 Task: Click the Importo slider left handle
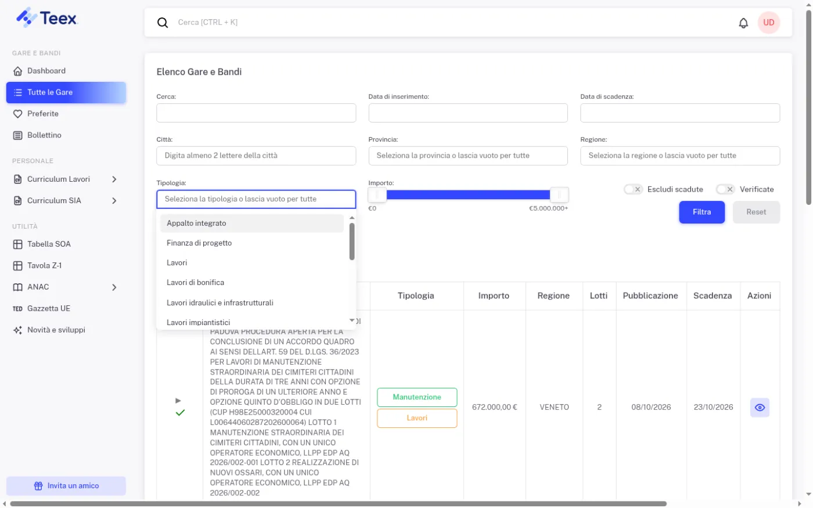[x=377, y=195]
